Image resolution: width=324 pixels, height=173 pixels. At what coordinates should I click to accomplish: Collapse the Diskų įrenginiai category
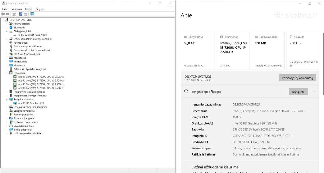click(x=7, y=31)
